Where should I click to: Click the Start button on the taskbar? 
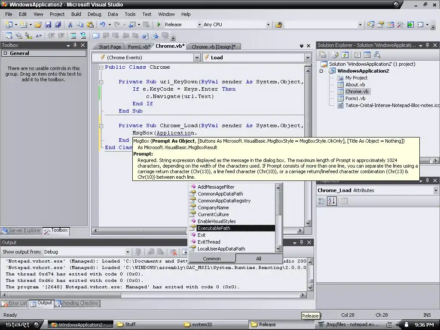click(x=21, y=325)
